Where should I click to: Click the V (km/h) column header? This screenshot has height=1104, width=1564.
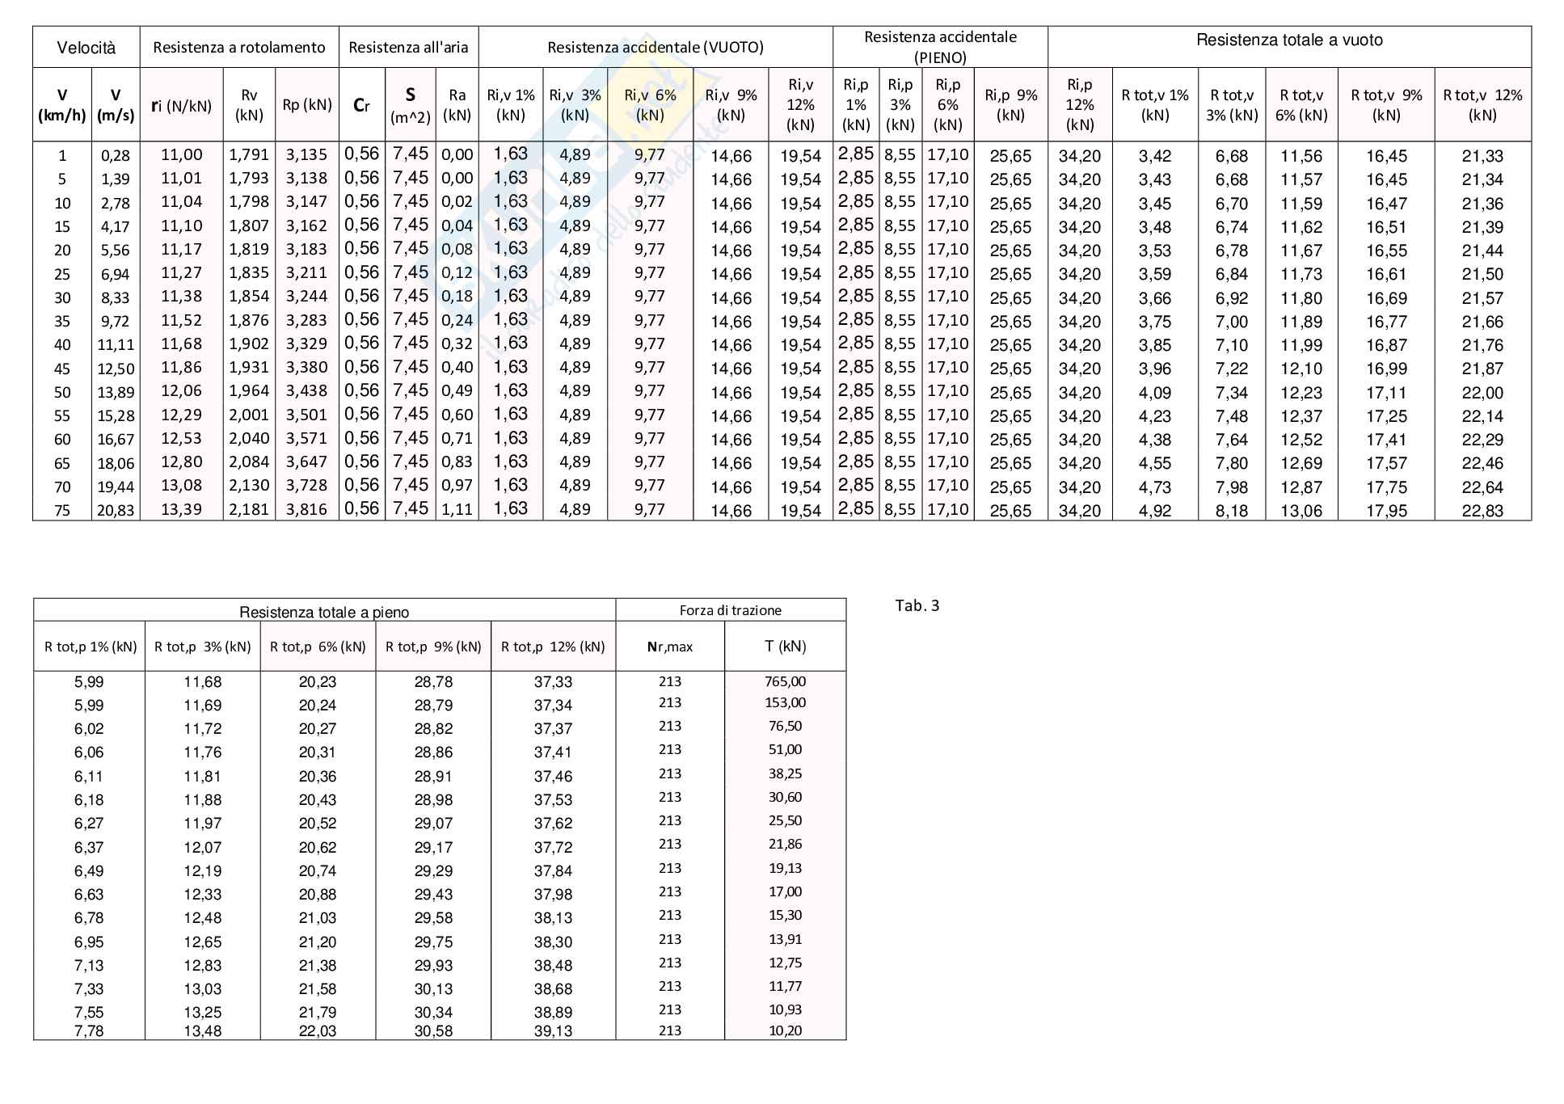(62, 105)
